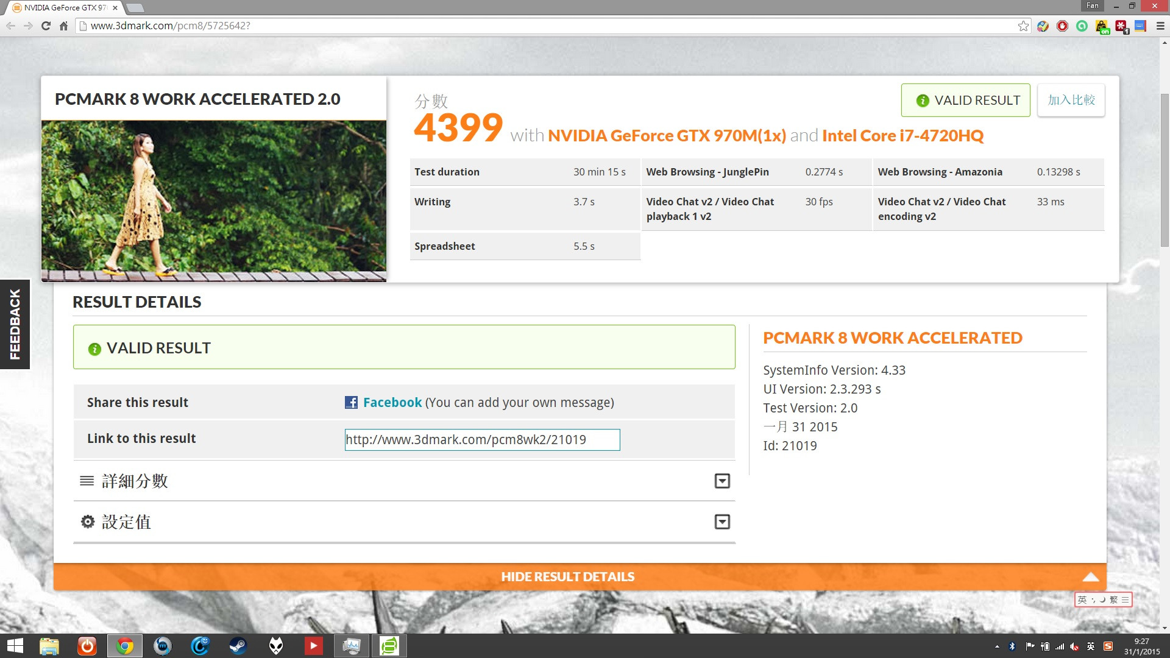
Task: Close the NVIDIA GeForce GTX tab
Action: 115,8
